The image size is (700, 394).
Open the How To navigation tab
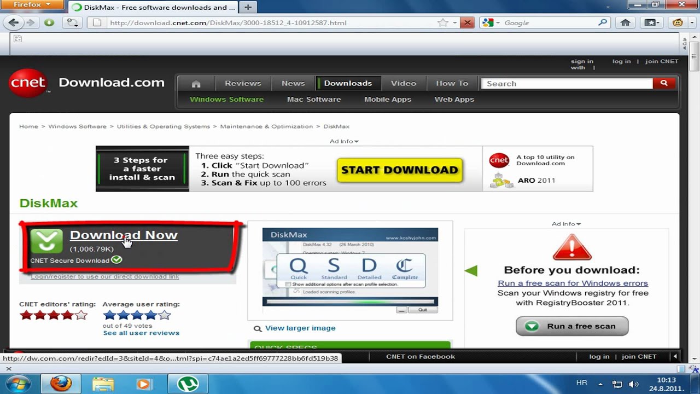click(452, 83)
